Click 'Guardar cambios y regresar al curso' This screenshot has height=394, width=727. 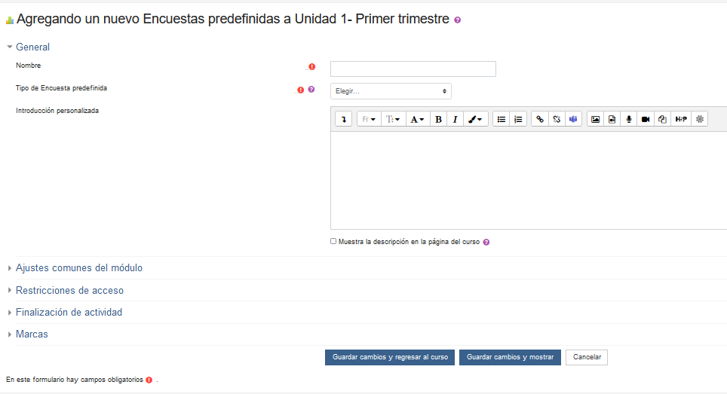389,357
